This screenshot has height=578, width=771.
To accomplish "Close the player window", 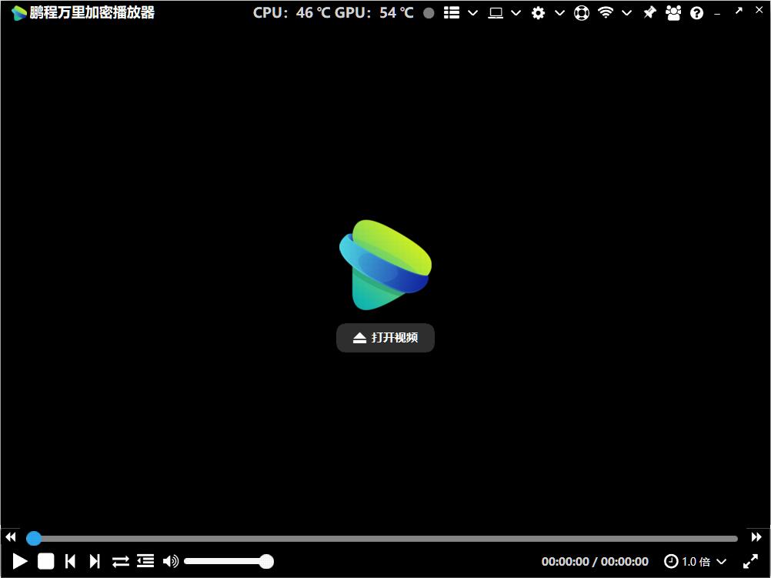I will (759, 10).
